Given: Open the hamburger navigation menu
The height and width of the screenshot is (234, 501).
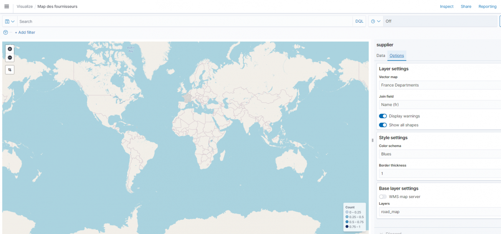Looking at the screenshot, I should coord(6,7).
